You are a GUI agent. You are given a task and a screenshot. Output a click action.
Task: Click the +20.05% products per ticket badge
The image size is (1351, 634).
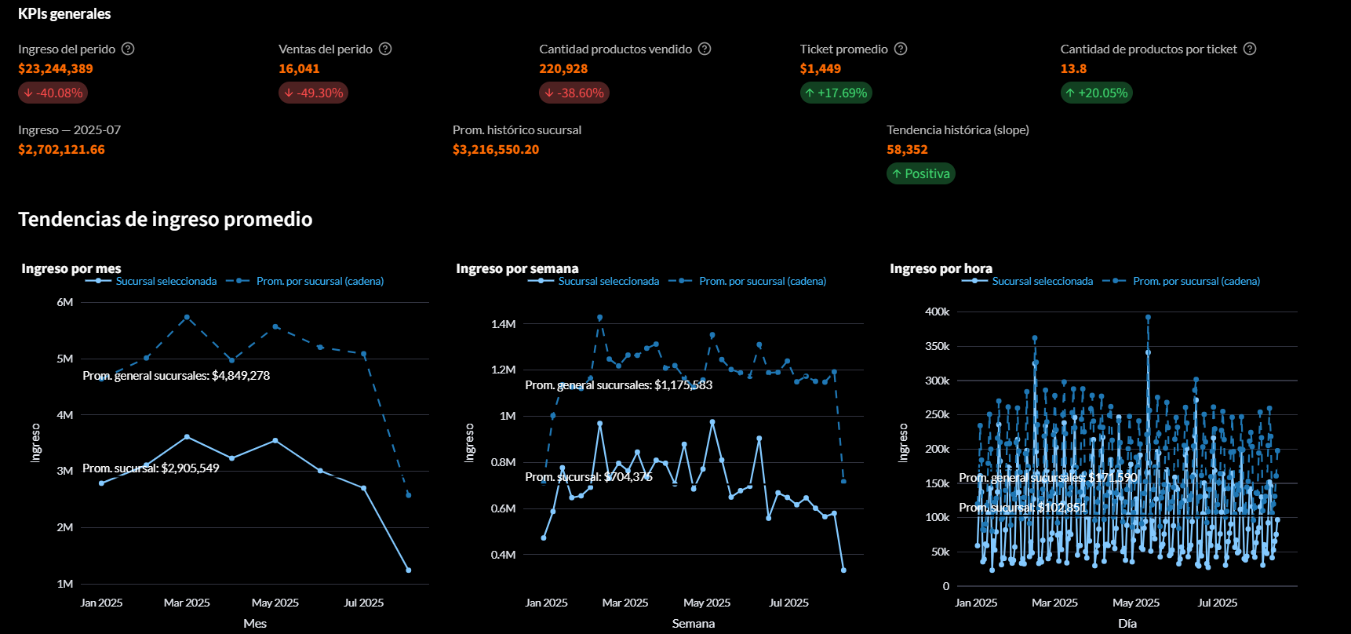1096,93
